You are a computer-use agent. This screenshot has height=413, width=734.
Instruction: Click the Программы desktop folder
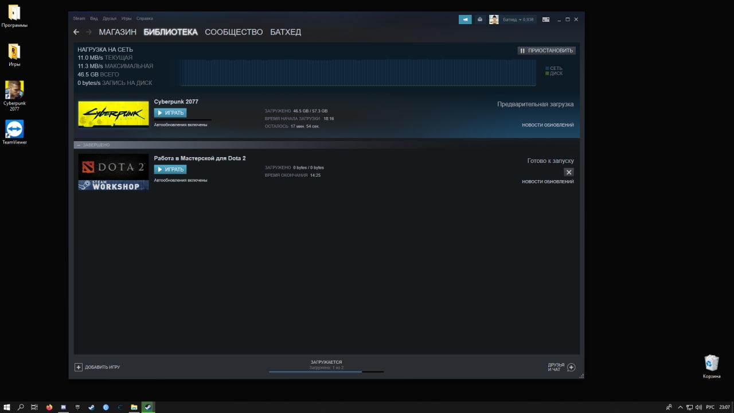14,17
